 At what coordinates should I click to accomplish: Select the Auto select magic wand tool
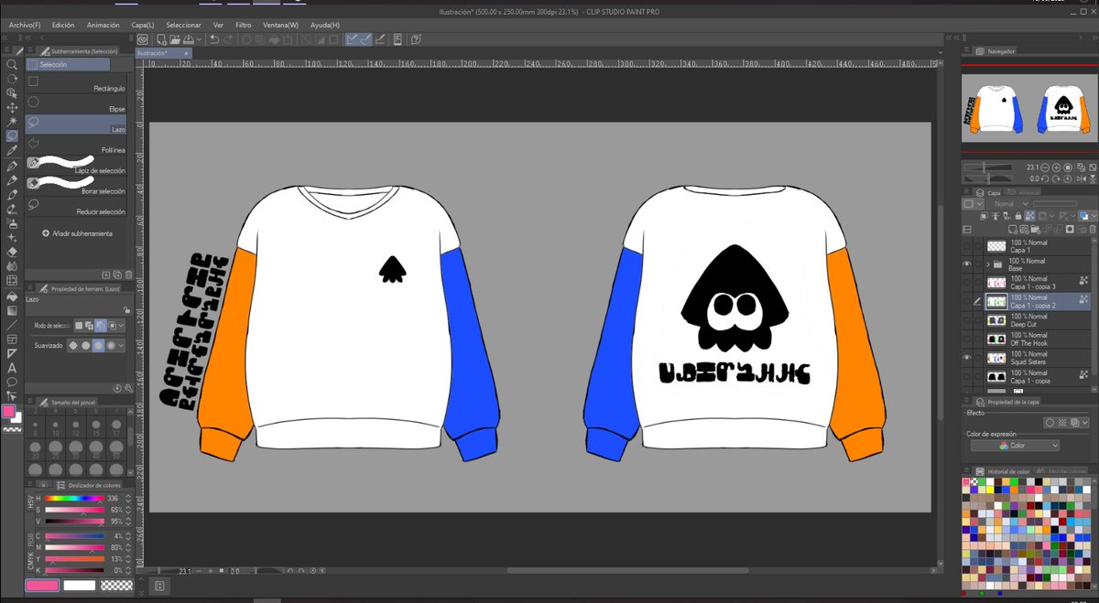coord(12,122)
